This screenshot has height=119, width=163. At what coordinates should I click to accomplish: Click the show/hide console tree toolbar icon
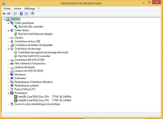15,14
